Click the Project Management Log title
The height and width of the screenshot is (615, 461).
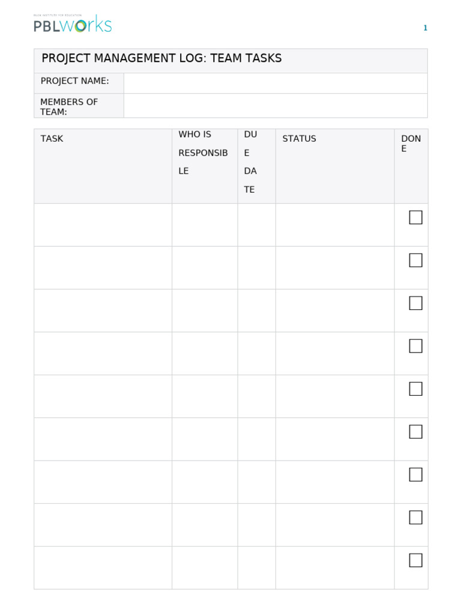[x=161, y=59]
